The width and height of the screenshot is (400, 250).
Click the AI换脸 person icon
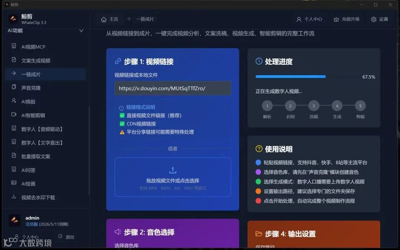click(x=14, y=101)
